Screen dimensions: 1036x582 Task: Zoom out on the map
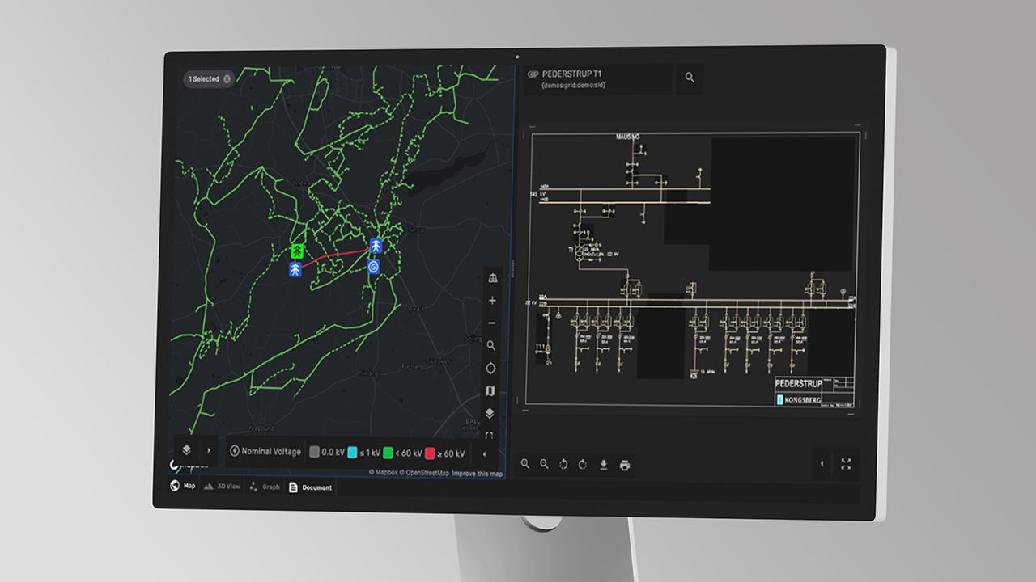492,323
